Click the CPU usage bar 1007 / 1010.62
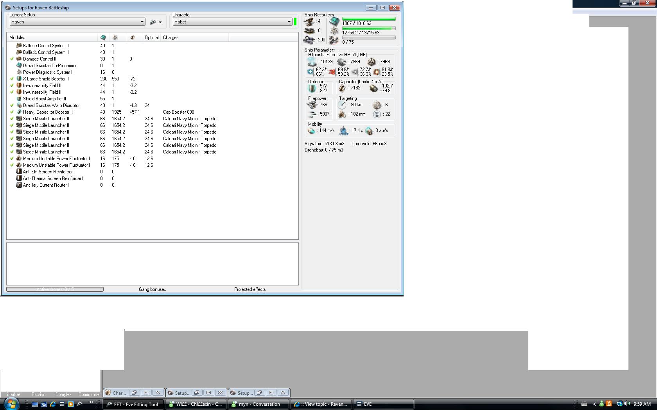Viewport: 657px width, 410px height. (x=369, y=19)
